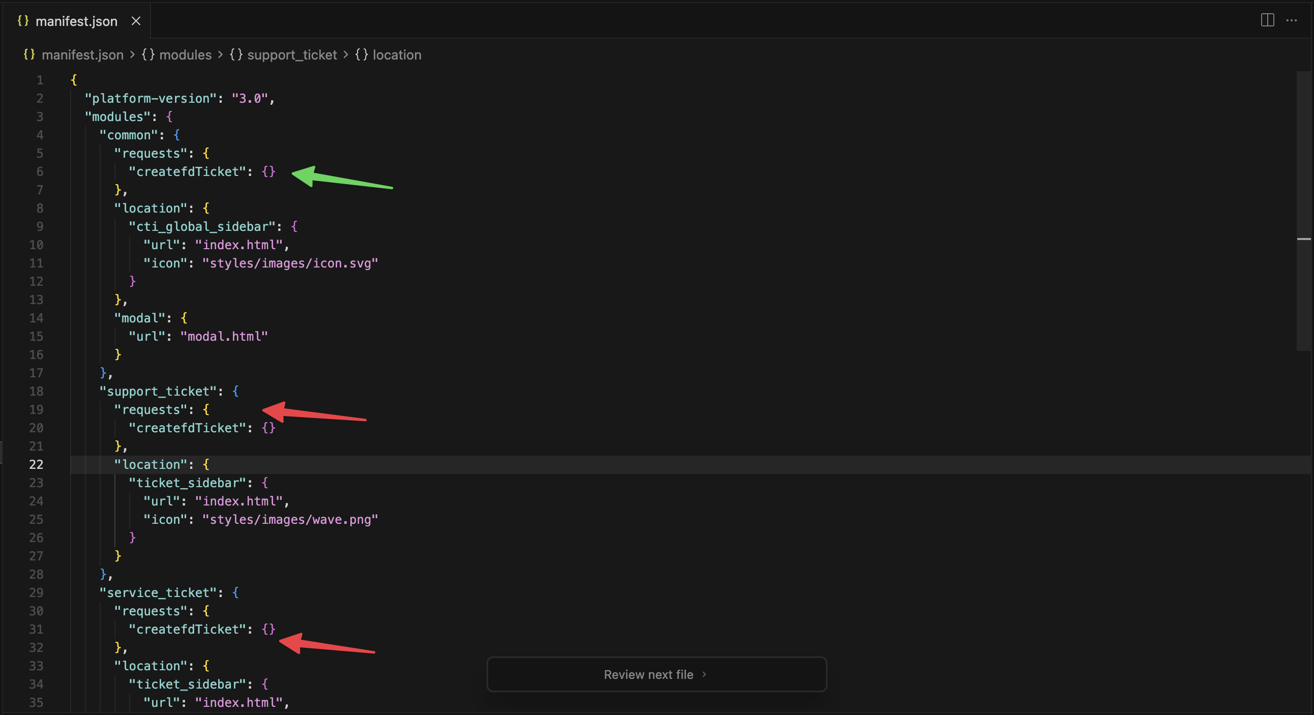1314x715 pixels.
Task: Close the manifest.json editor tab
Action: pos(136,21)
